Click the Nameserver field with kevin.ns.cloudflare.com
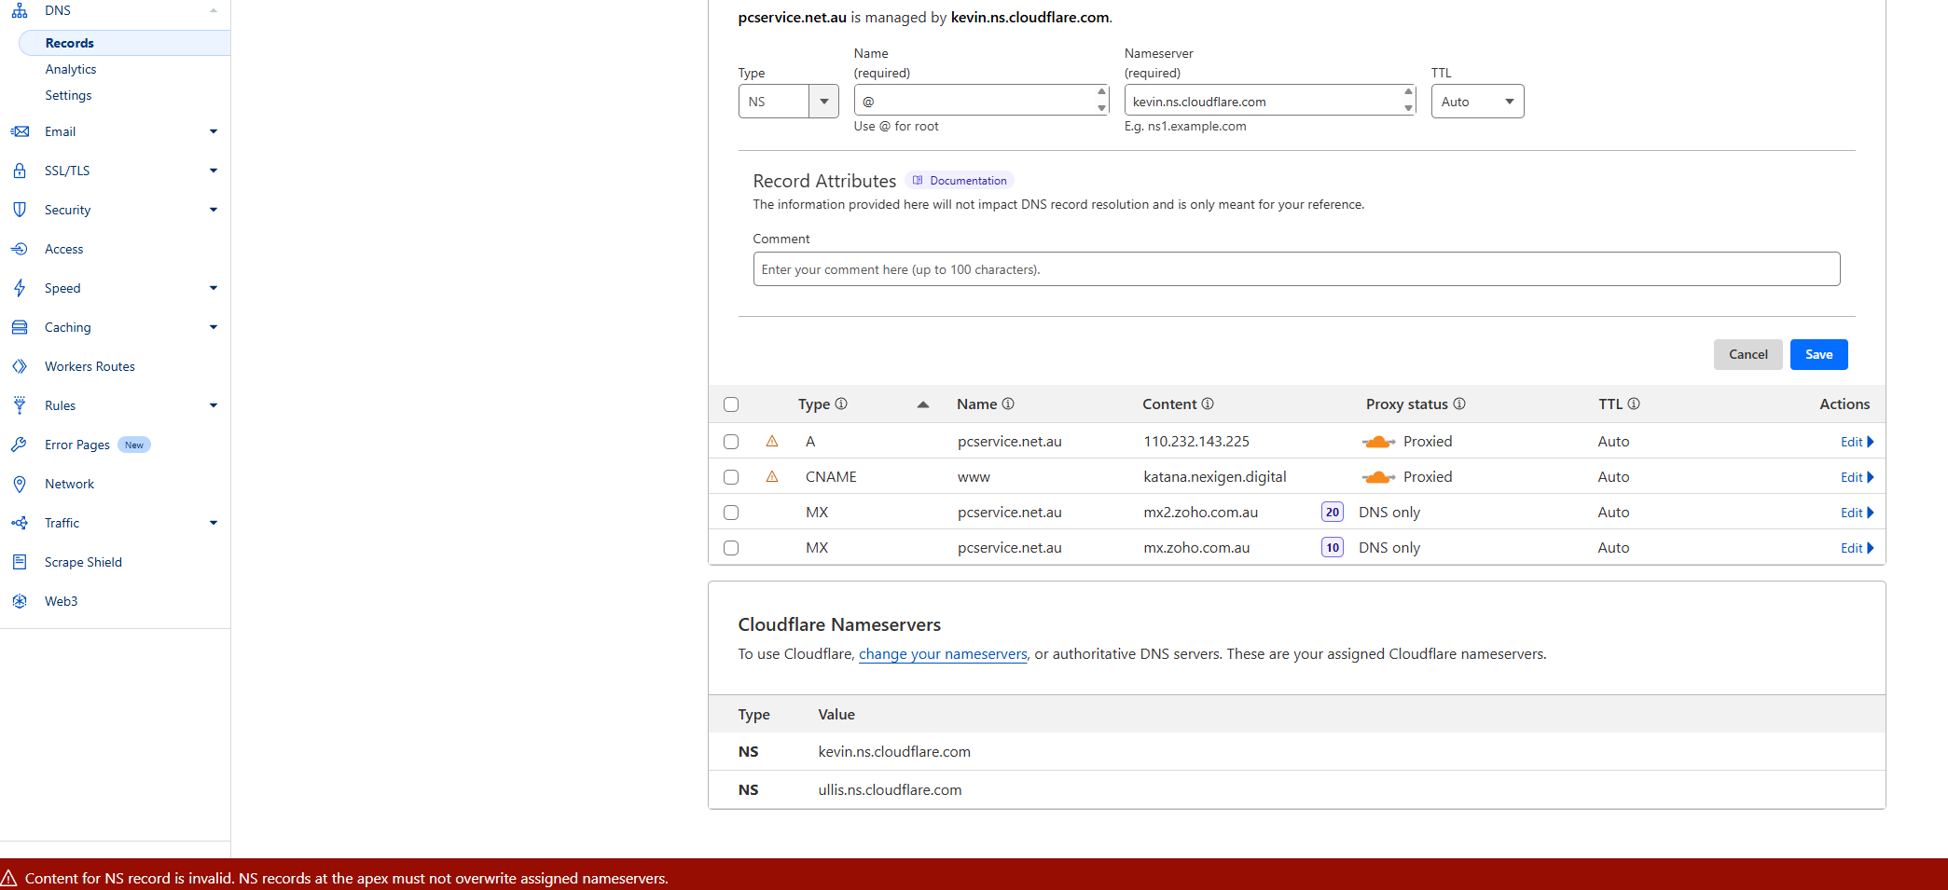Image resolution: width=1948 pixels, height=890 pixels. 1270,101
